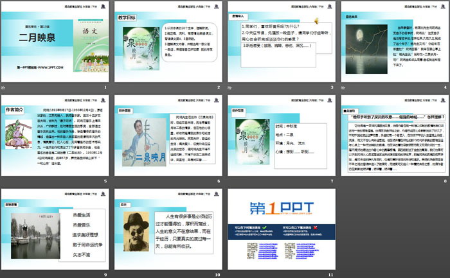This screenshot has height=278, width=450.
Task: Click slide number 2 label
Action: click(x=219, y=87)
